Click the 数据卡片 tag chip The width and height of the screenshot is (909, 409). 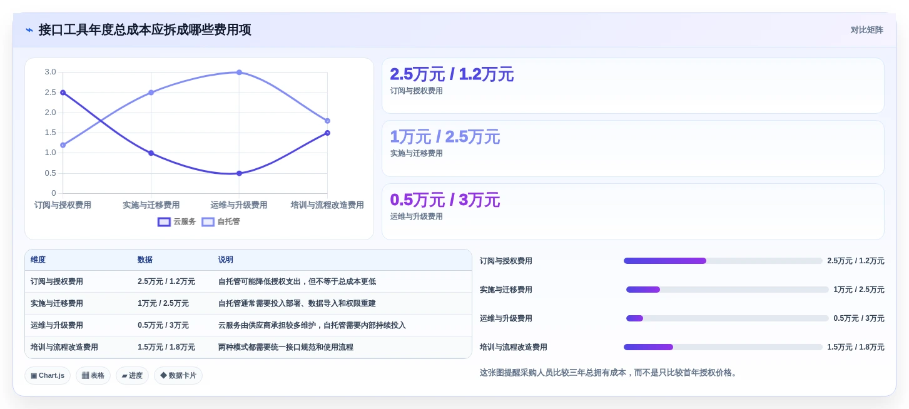tap(178, 376)
